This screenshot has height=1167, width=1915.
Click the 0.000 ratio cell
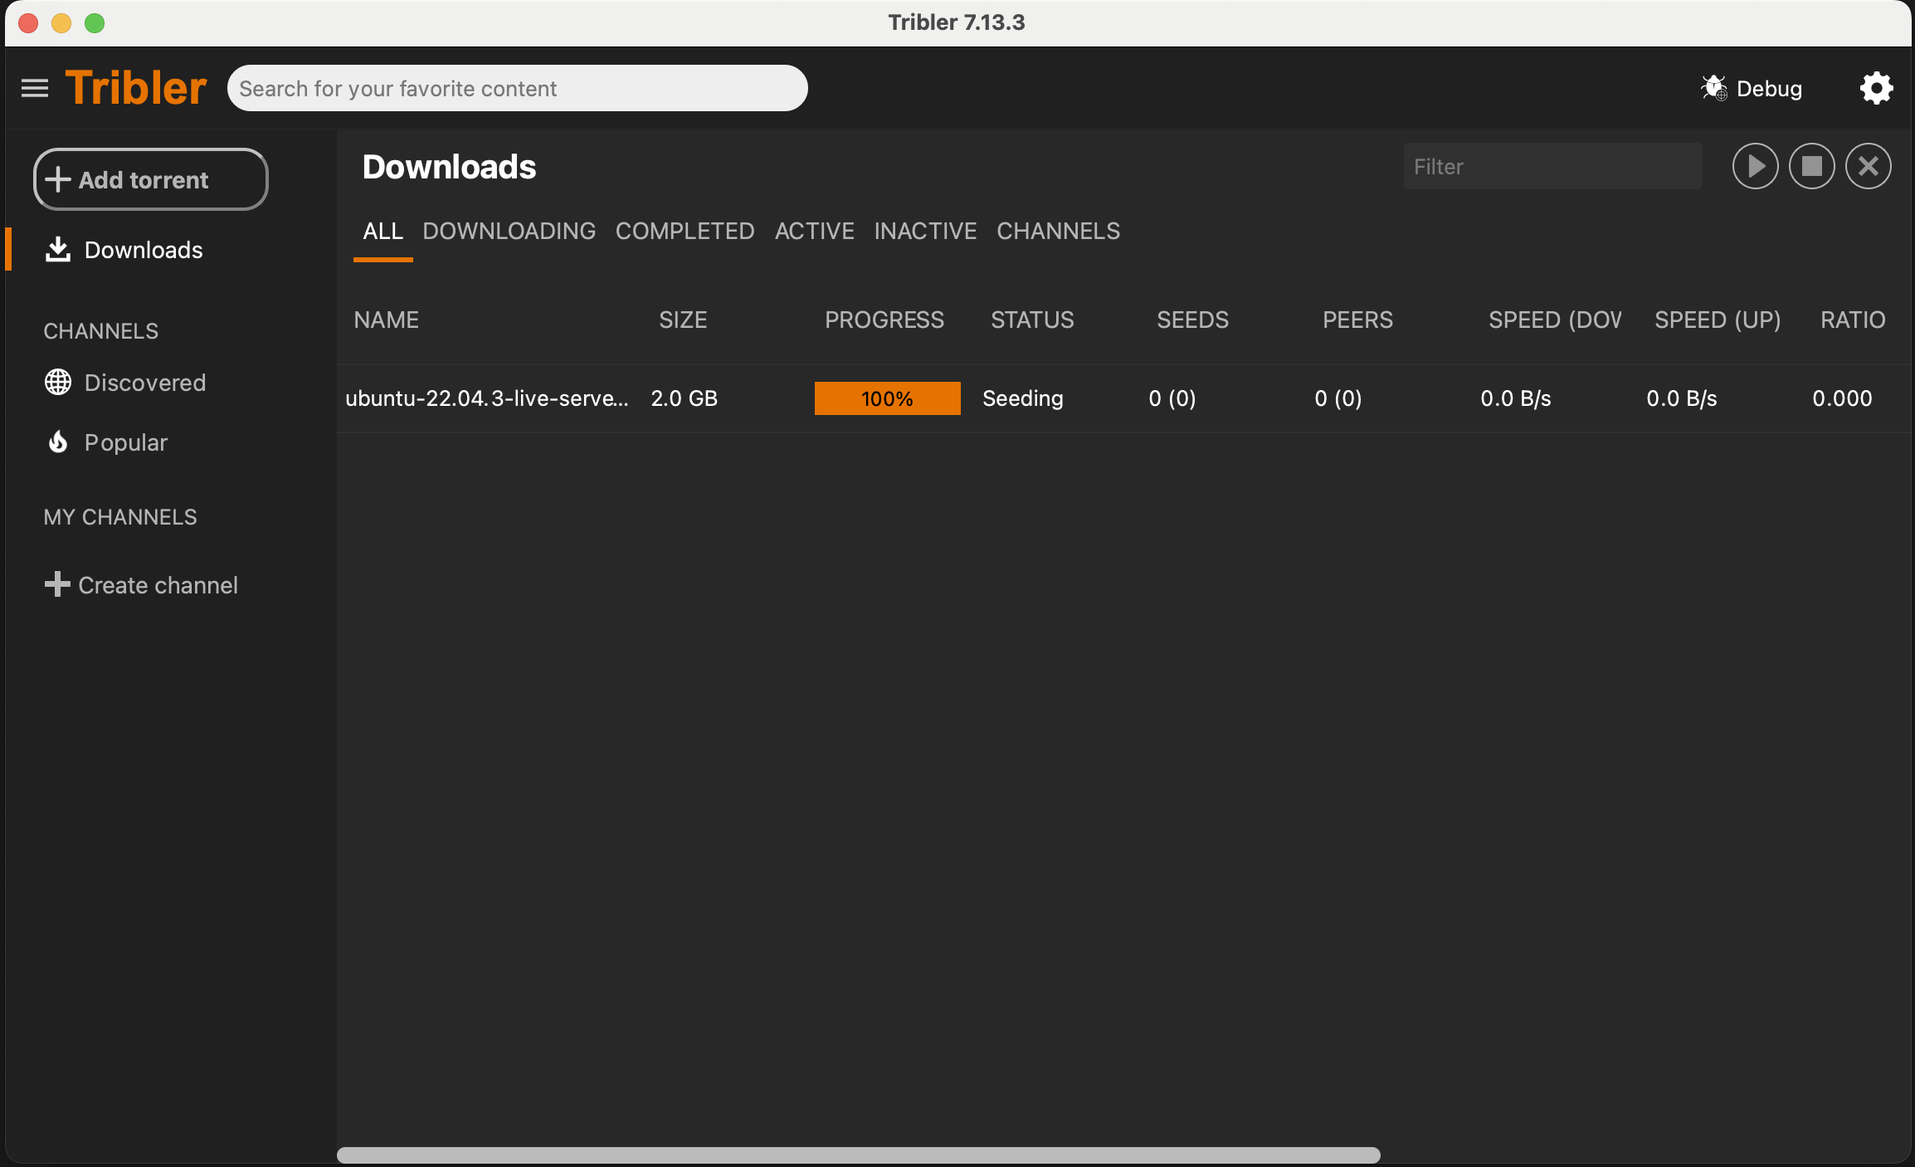[x=1842, y=398]
